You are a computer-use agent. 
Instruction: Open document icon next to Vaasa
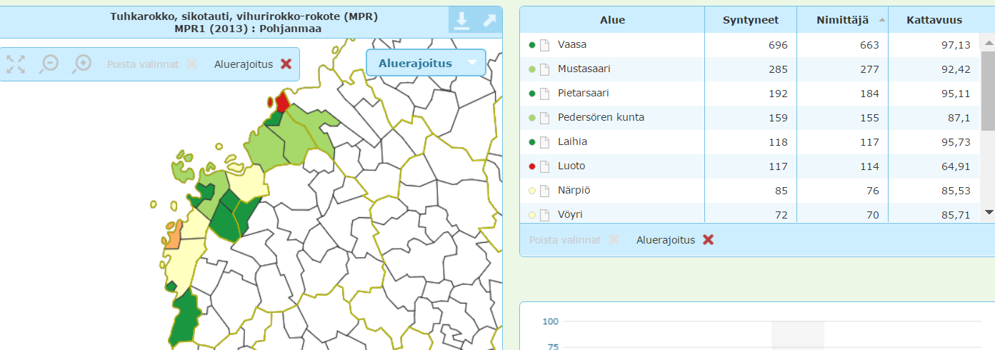(544, 45)
